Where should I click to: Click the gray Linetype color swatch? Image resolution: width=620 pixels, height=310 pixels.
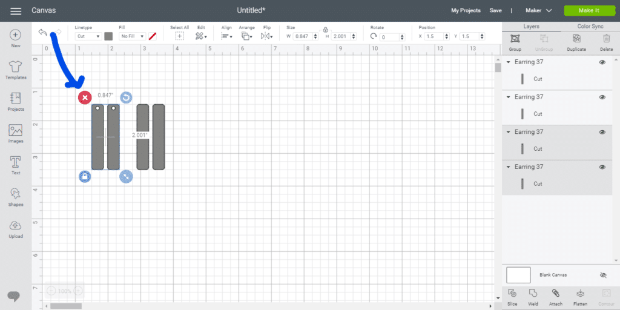[108, 36]
